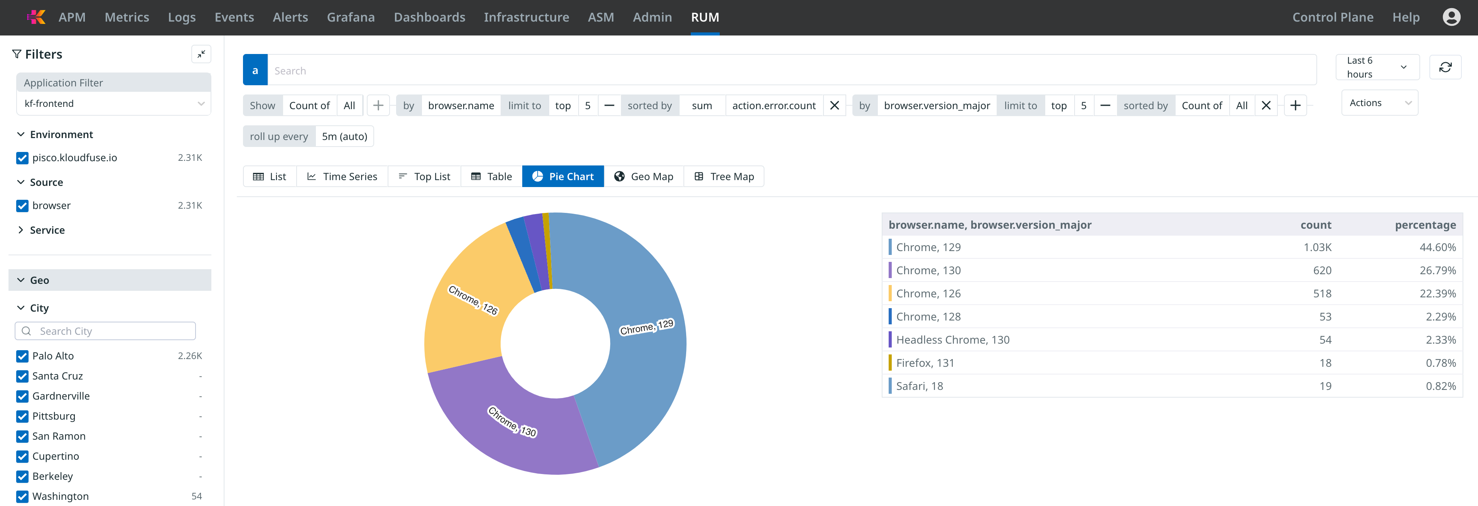Open the Last 6 hours time dropdown
1478x506 pixels.
pos(1377,67)
